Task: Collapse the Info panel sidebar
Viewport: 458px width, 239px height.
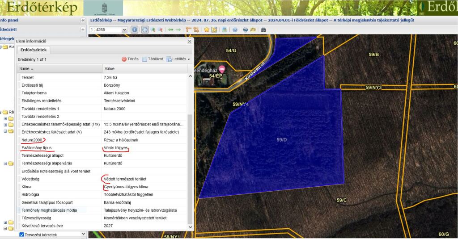Action: (83, 21)
